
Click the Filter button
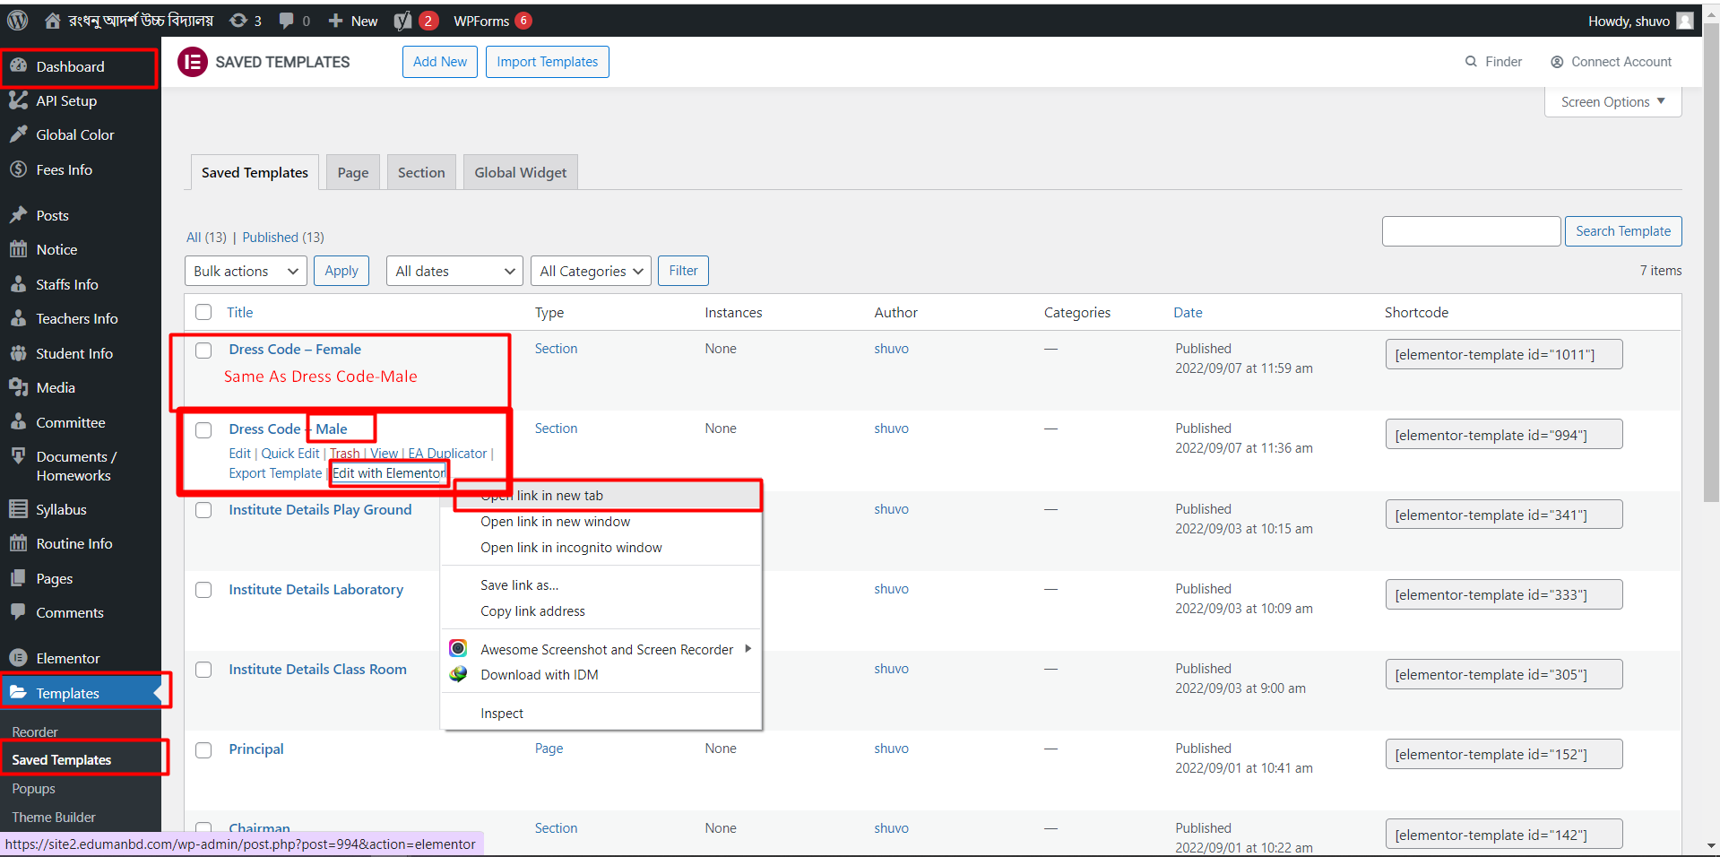click(683, 271)
